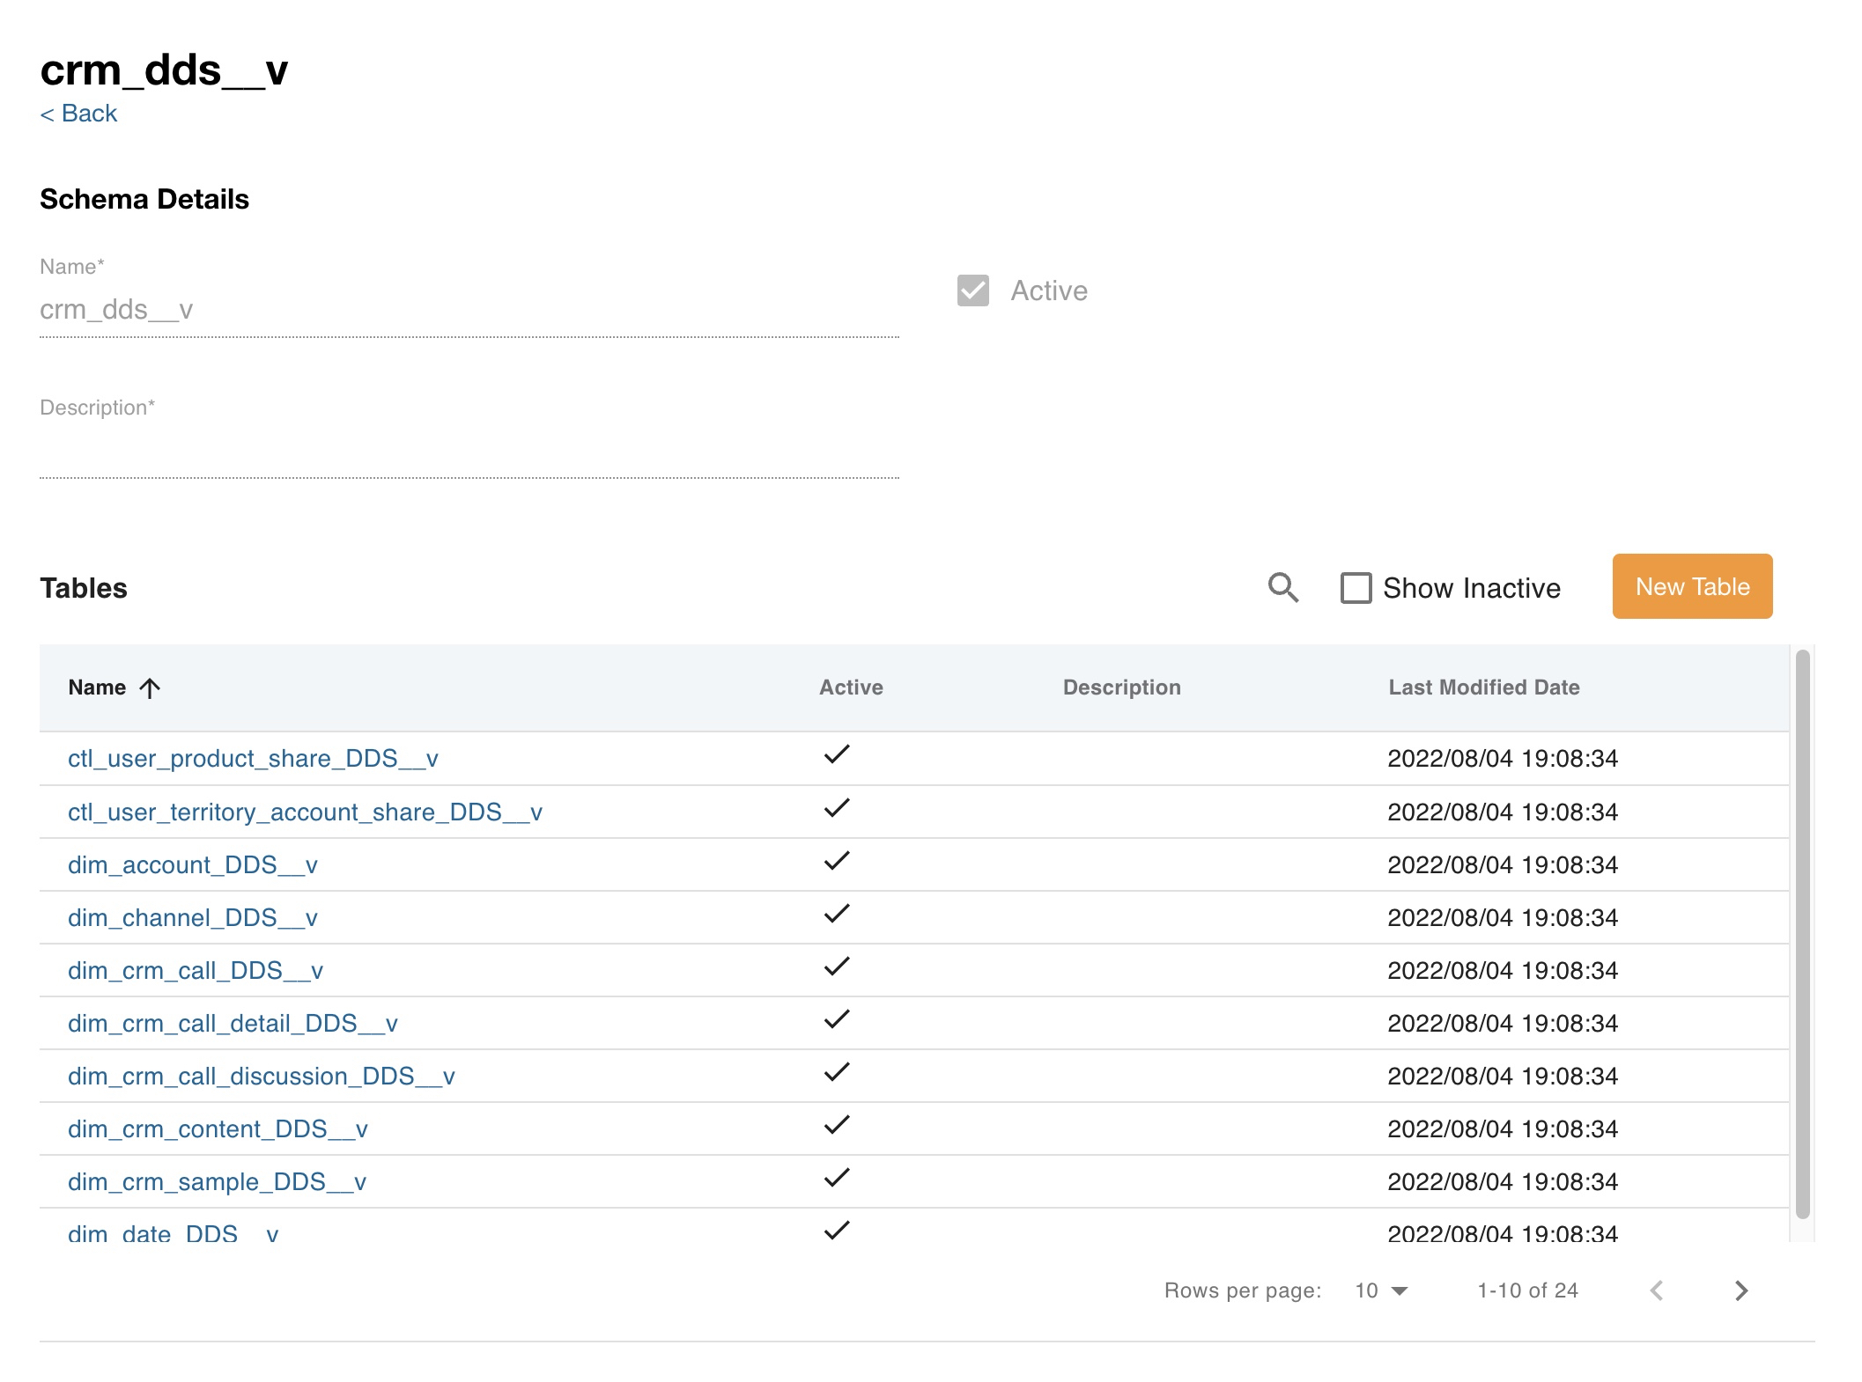Open the ctl_user_product_share_DDS__v table
This screenshot has height=1382, width=1862.
(x=253, y=759)
